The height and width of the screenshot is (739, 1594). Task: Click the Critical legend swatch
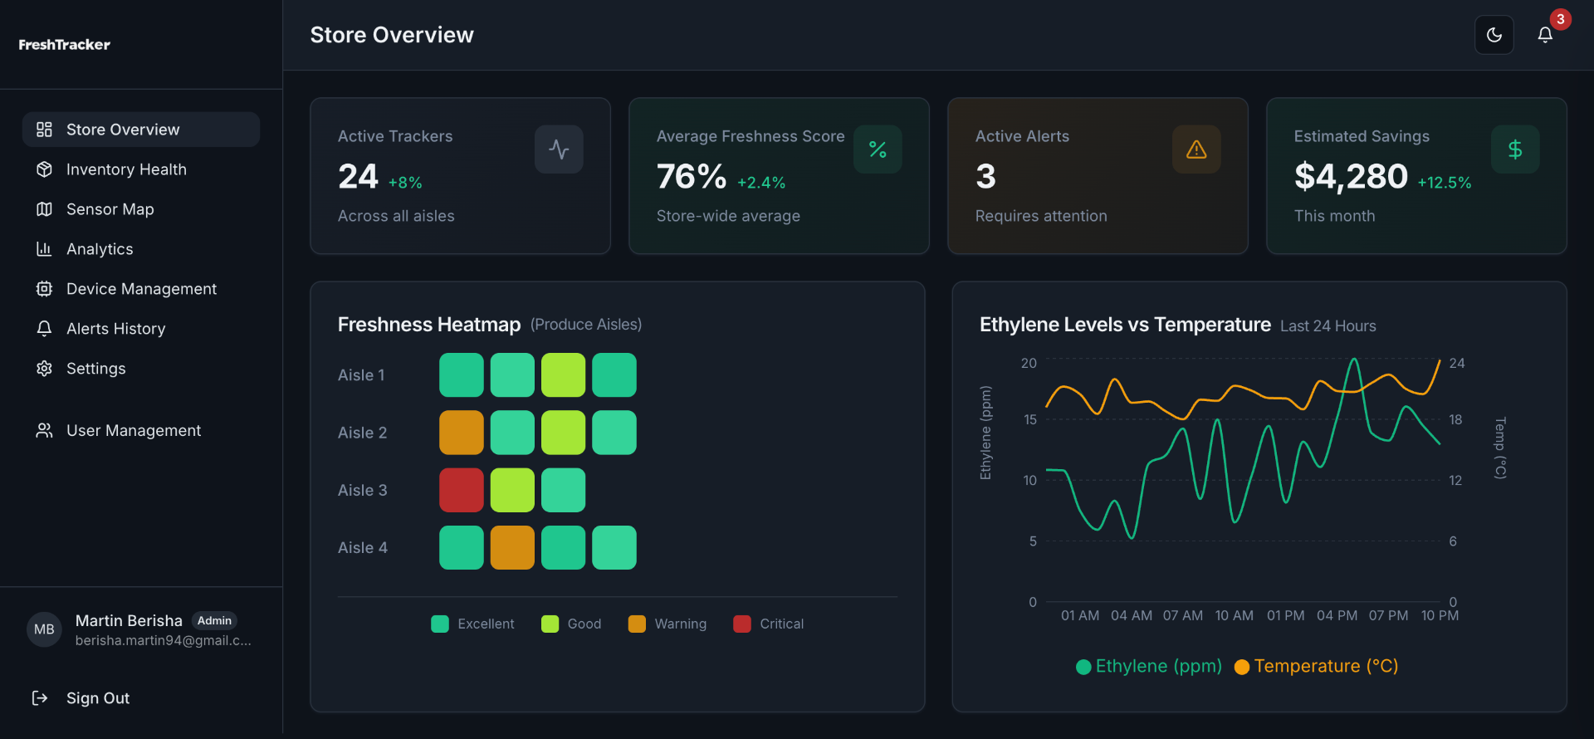point(742,624)
